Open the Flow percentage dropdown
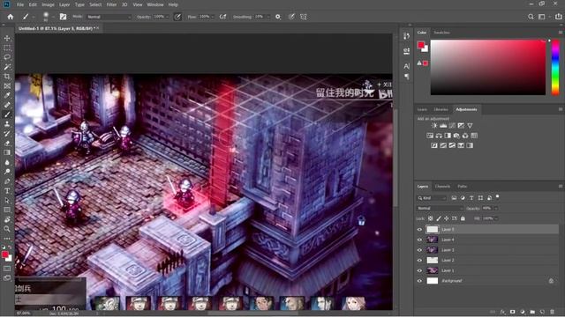The width and height of the screenshot is (565, 317). pyautogui.click(x=212, y=17)
